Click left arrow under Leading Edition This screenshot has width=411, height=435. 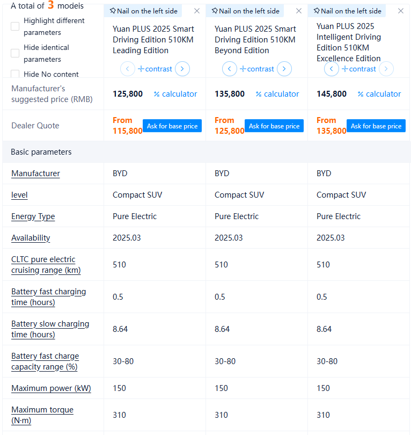point(128,69)
